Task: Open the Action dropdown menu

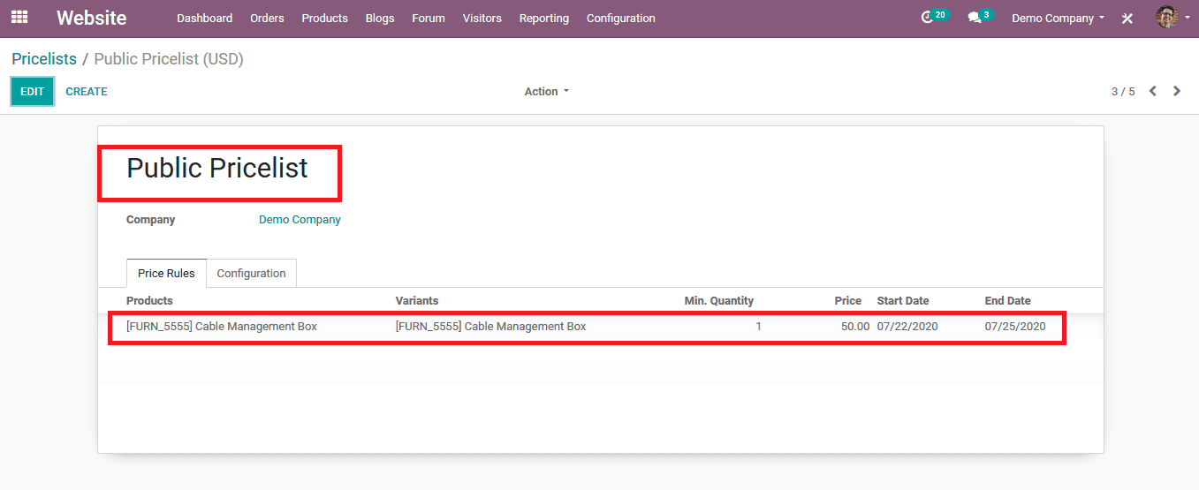Action: (547, 92)
